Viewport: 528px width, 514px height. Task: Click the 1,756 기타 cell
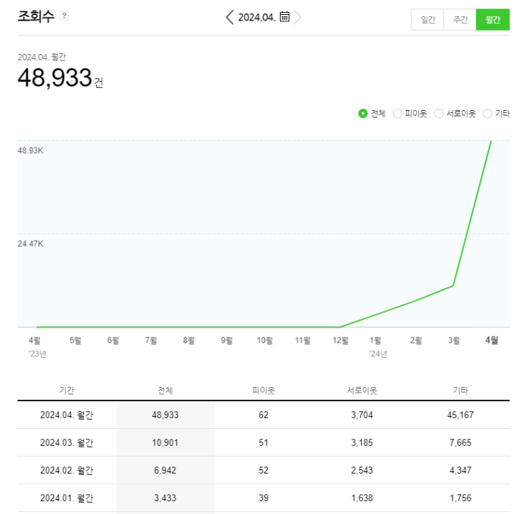click(x=460, y=498)
